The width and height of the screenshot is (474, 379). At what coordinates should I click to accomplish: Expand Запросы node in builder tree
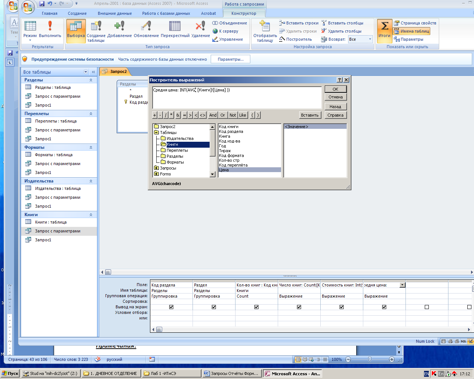coord(156,168)
